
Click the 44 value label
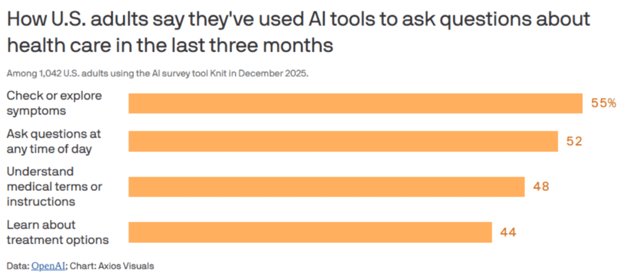coord(508,232)
